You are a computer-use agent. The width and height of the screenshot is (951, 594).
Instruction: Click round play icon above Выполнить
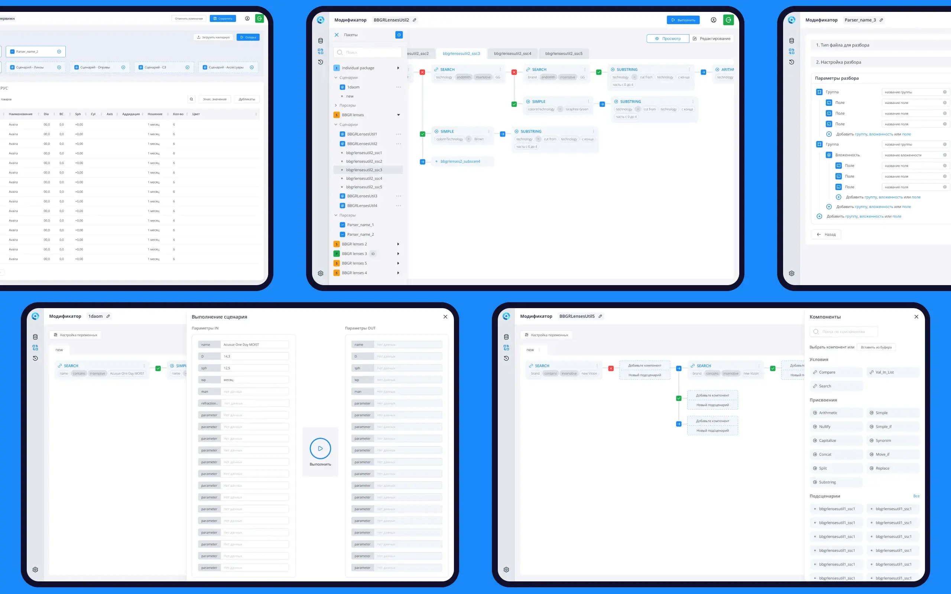click(x=320, y=448)
